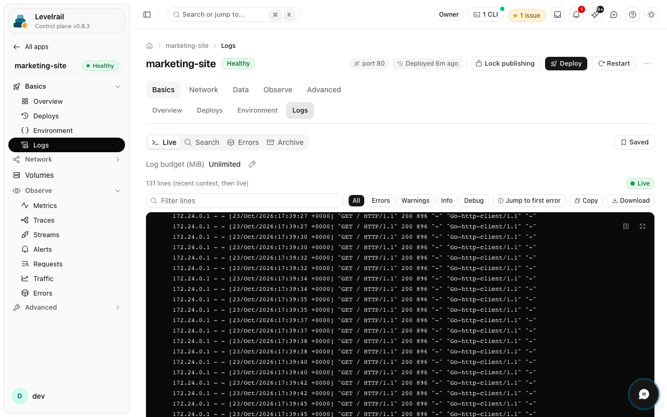The image size is (667, 417).
Task: Click Lock publishing button
Action: 505,64
